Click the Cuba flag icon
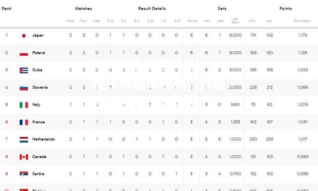Screen dimensions: 318x191 coord(24,70)
